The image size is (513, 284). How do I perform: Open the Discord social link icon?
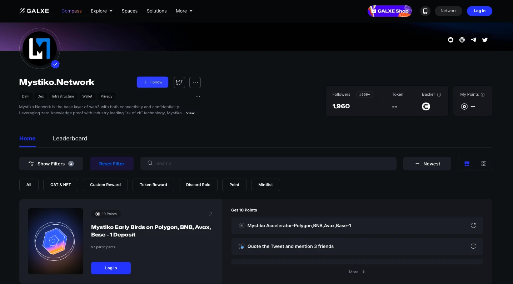(x=450, y=40)
